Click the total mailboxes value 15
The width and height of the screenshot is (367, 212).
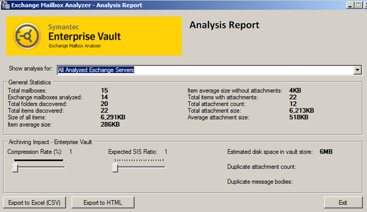coord(104,90)
